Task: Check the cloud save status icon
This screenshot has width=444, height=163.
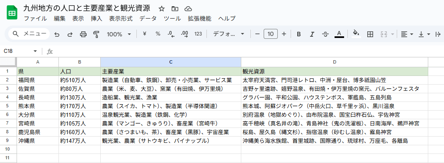Action: [x=188, y=9]
